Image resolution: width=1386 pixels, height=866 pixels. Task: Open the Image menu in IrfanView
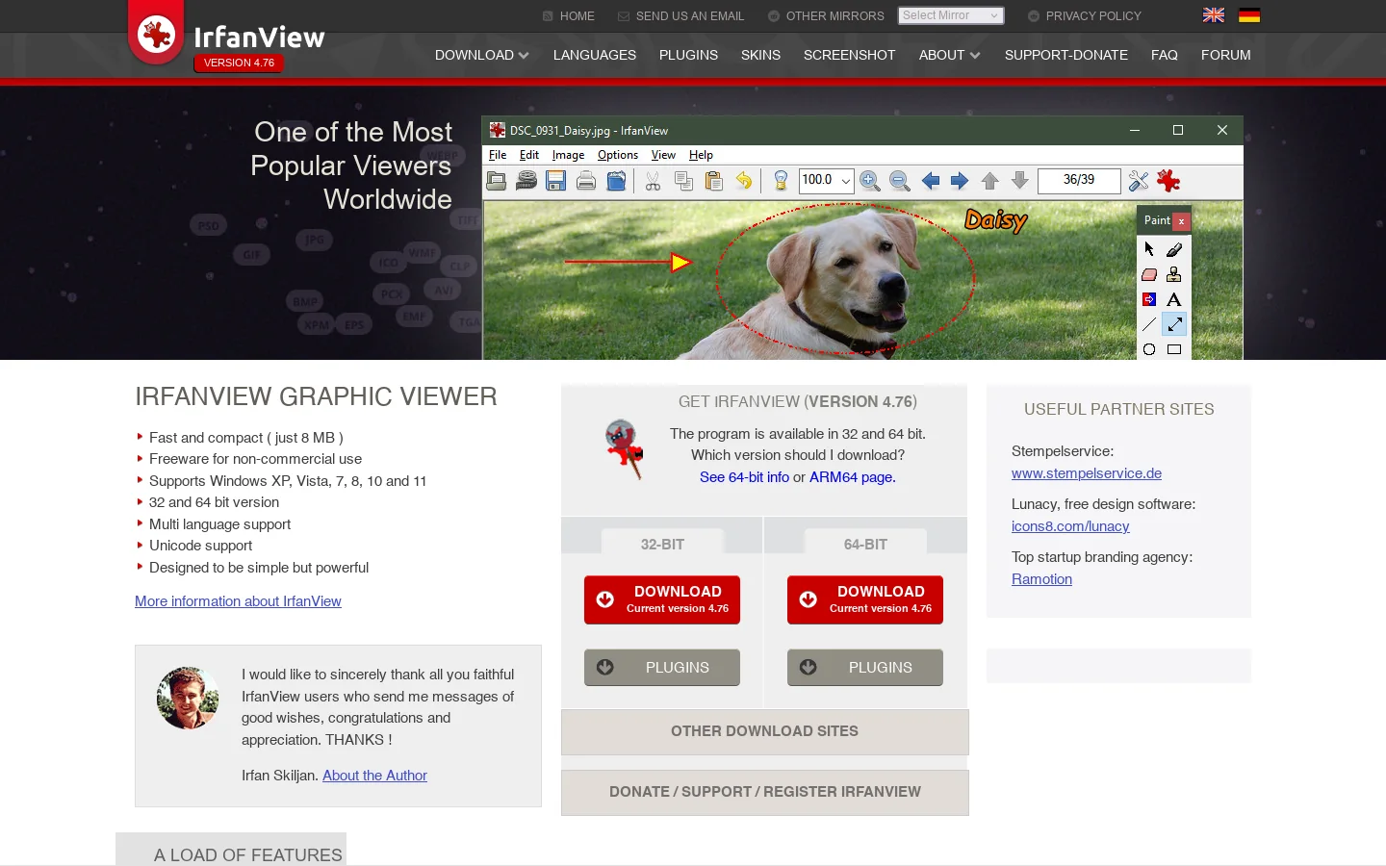click(568, 155)
